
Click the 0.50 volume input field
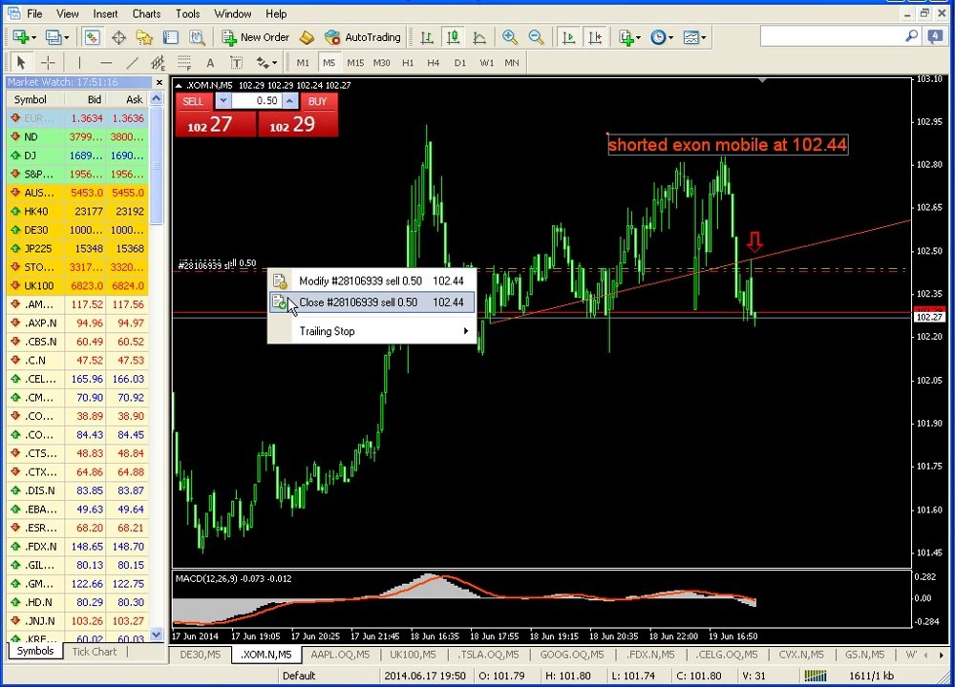point(256,101)
